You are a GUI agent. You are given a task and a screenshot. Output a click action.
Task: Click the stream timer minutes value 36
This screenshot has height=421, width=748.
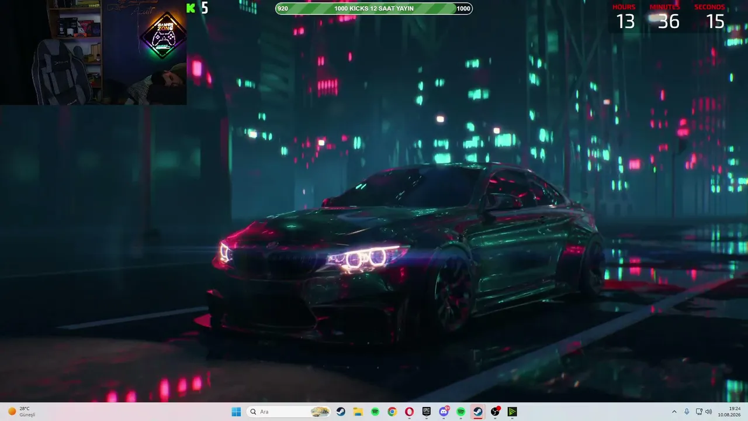pyautogui.click(x=669, y=22)
